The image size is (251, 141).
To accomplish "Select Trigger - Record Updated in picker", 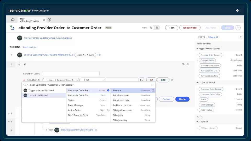I will coord(41,90).
